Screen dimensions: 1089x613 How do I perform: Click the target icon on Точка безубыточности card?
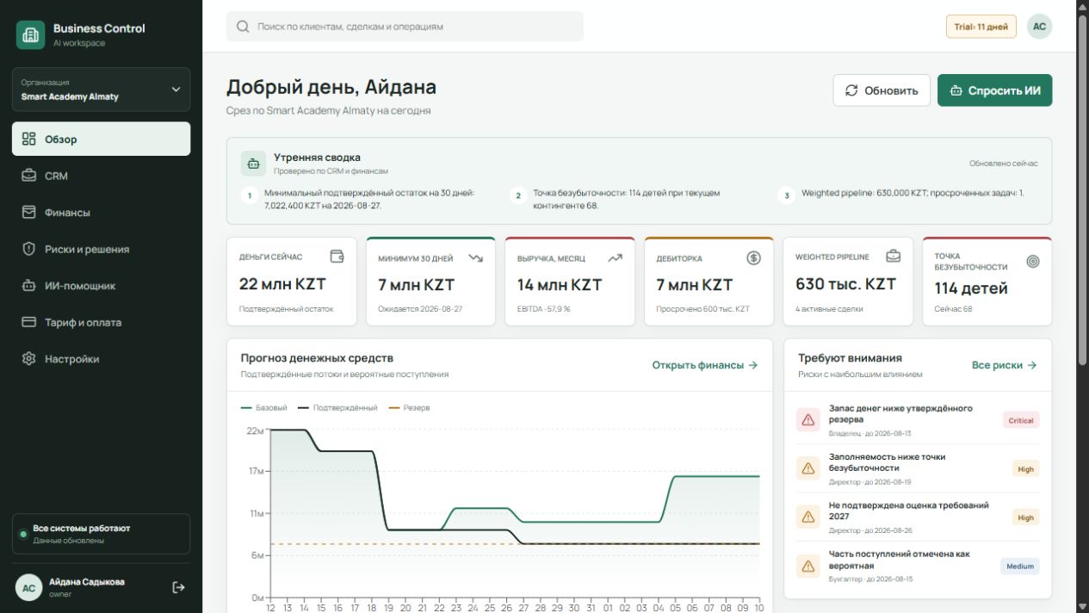coord(1033,261)
